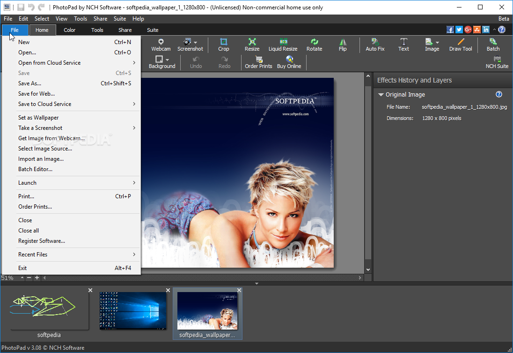Open the Liquid Resize tool
The height and width of the screenshot is (353, 513).
tap(283, 45)
